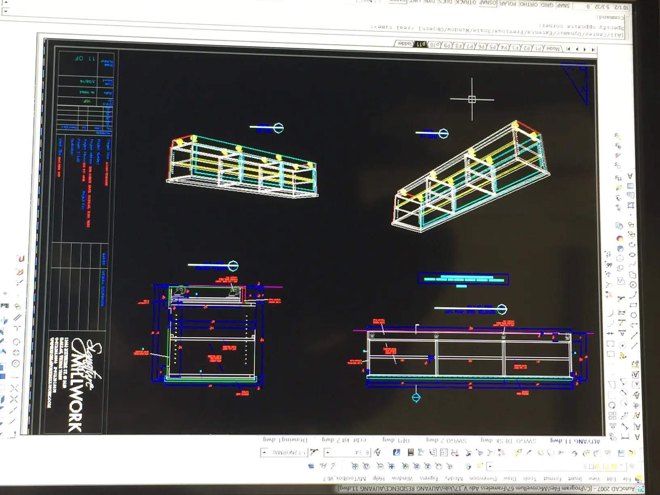Click the SWGO DESK.dwg drawing tab
660x495 pixels.
(x=508, y=440)
